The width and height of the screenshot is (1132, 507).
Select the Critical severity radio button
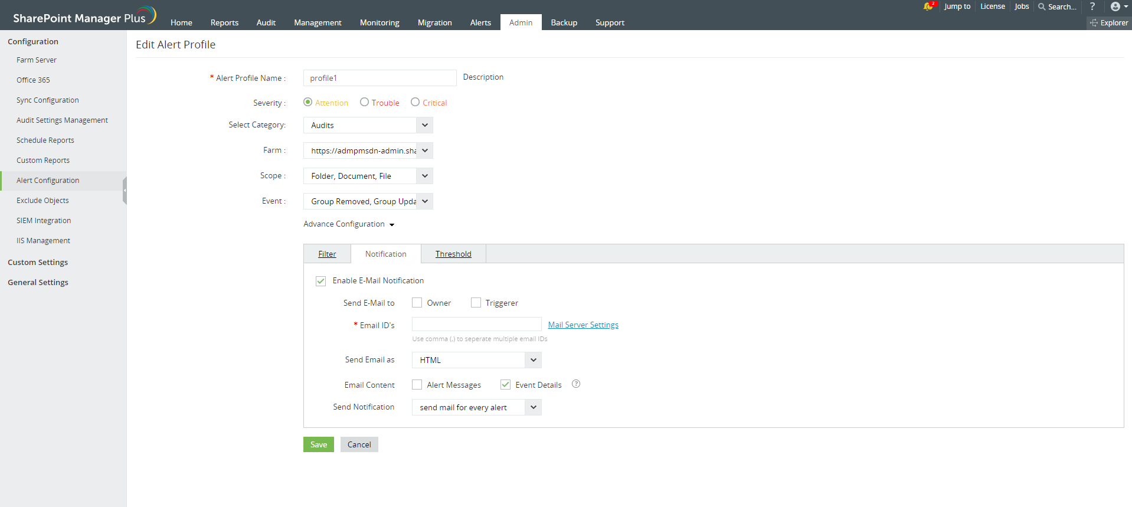tap(415, 102)
